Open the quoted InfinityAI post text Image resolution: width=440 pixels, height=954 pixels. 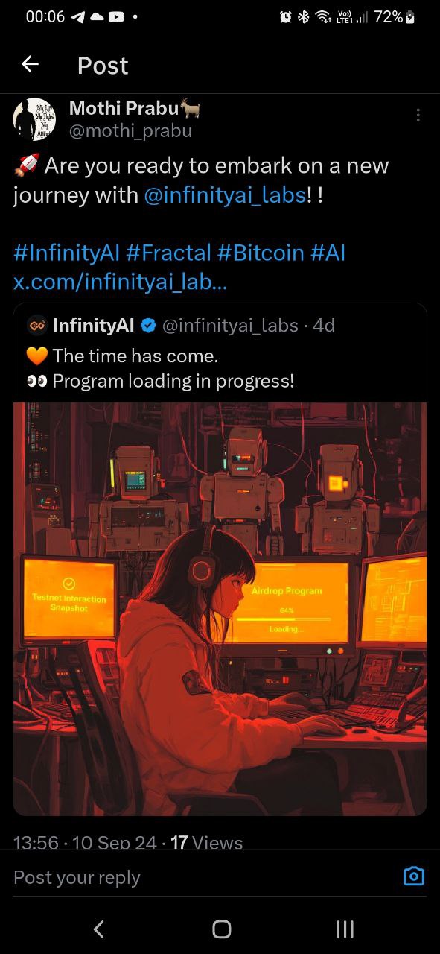pos(160,368)
